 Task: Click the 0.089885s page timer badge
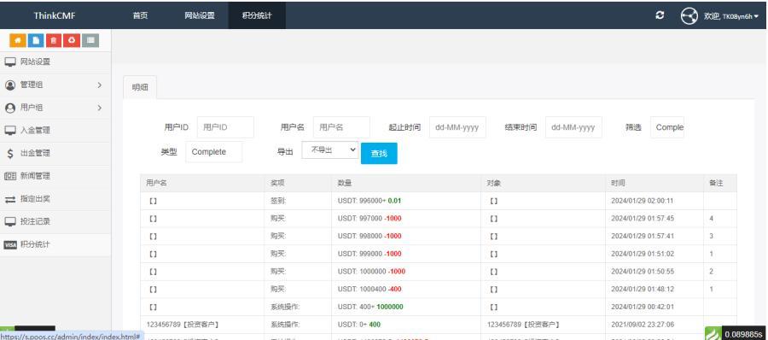[744, 334]
